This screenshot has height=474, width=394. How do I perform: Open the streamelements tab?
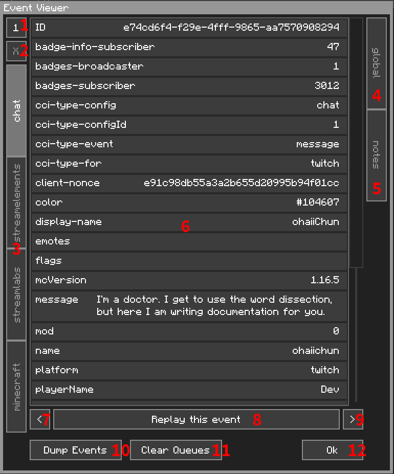click(16, 202)
